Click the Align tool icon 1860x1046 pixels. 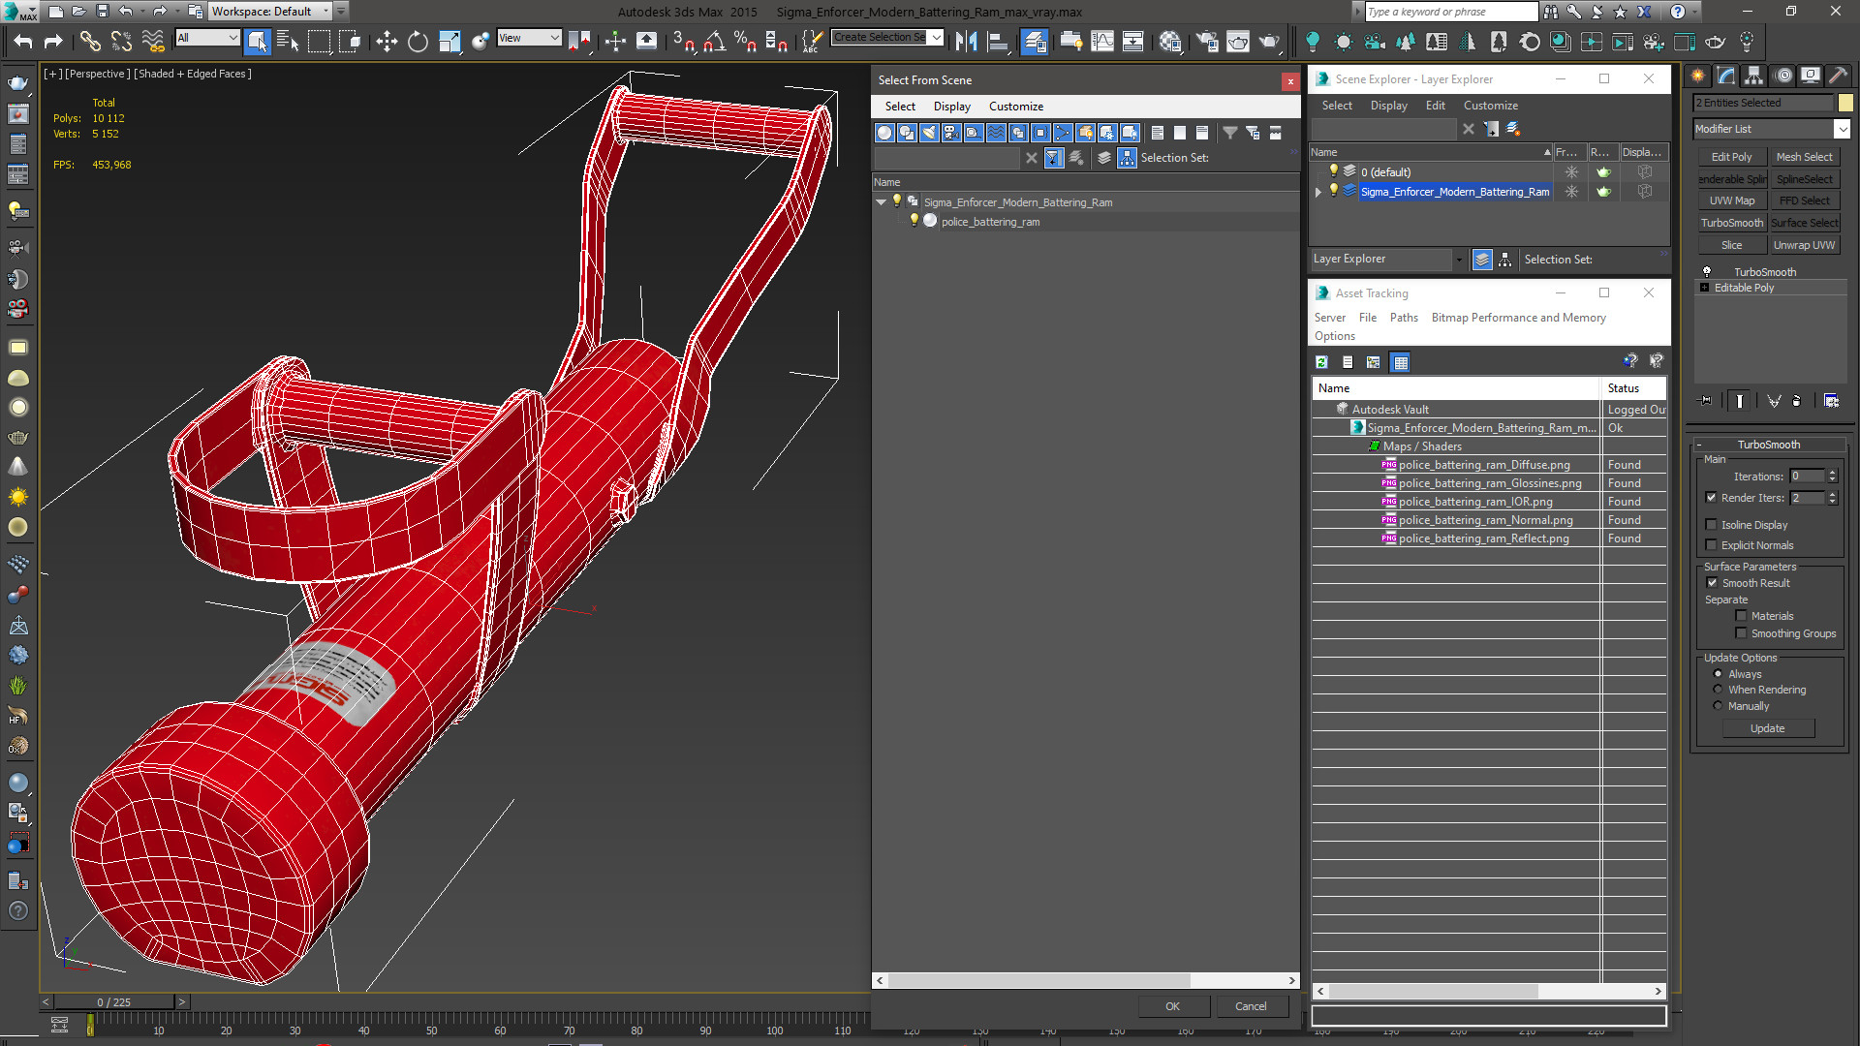coord(997,42)
